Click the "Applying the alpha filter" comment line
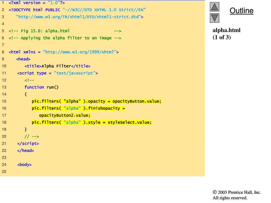Viewport: 271px width, 203px height. pos(65,38)
